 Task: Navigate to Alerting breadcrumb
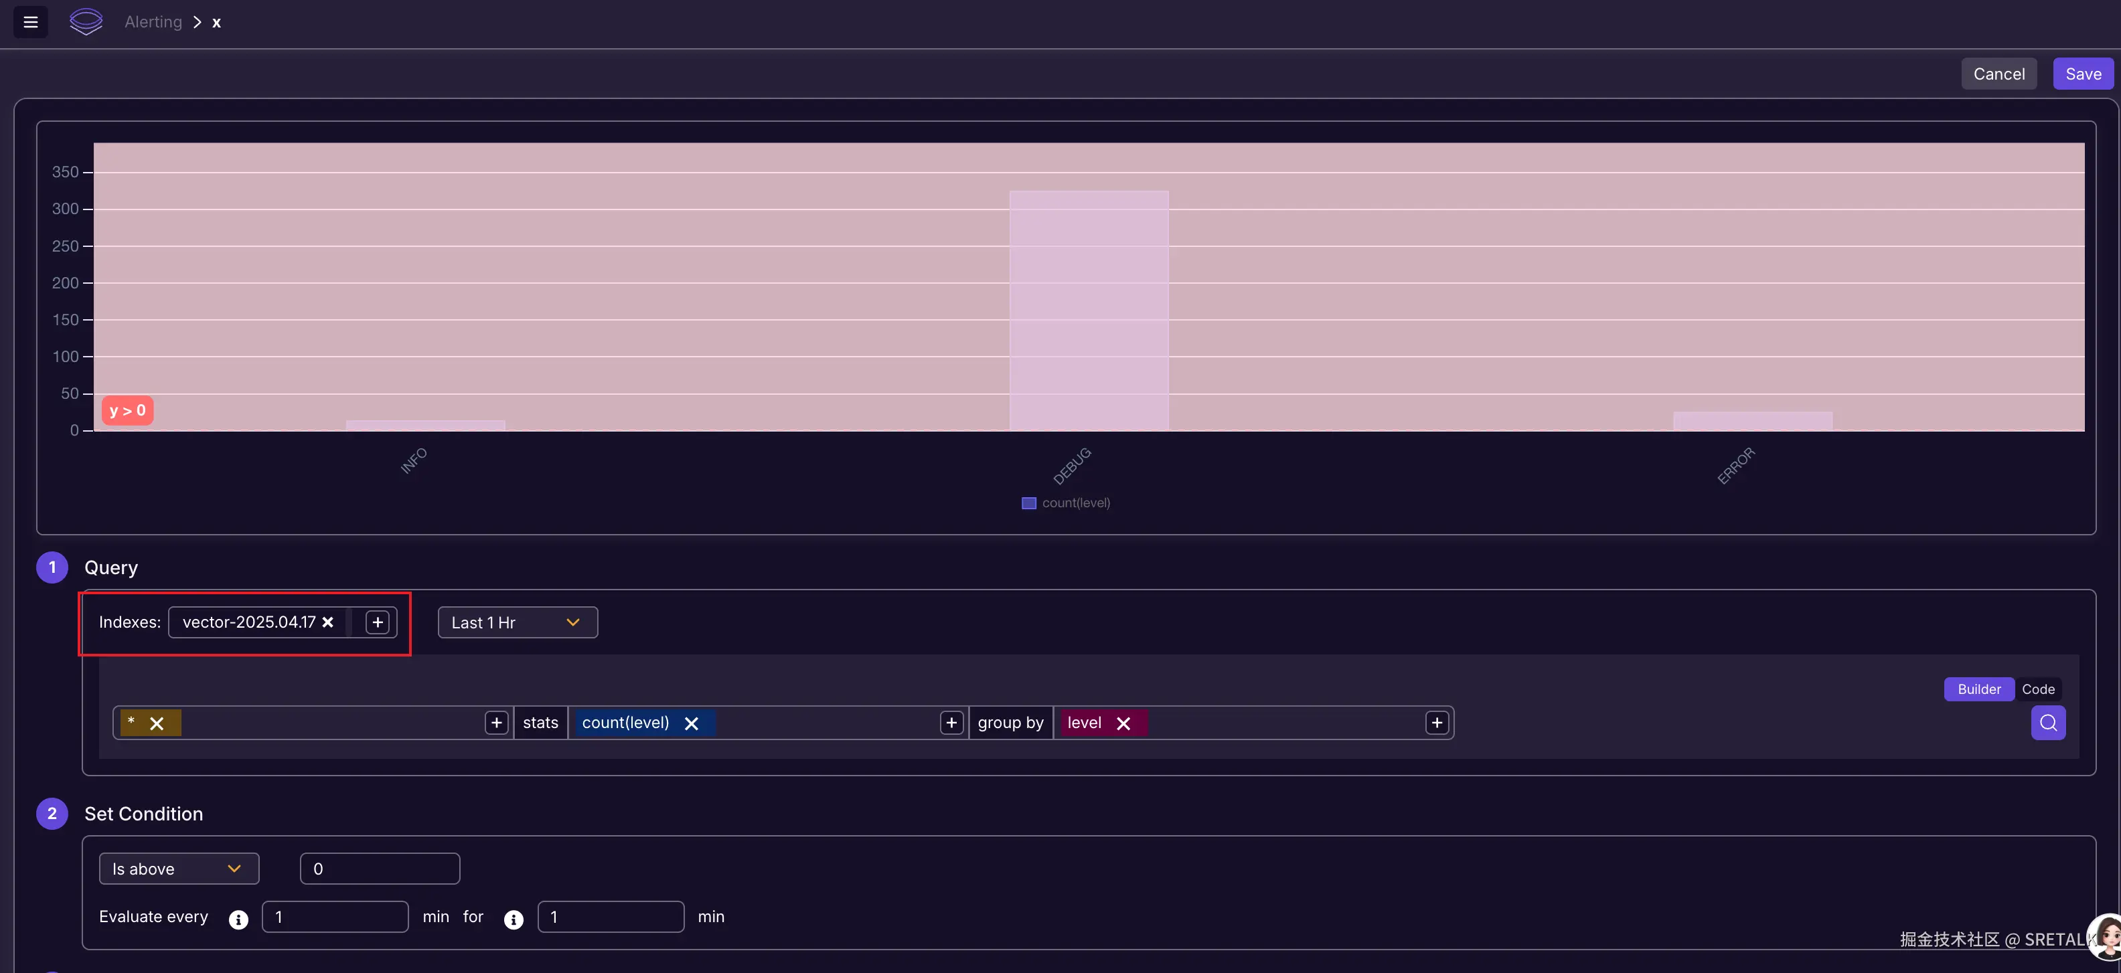pyautogui.click(x=153, y=22)
